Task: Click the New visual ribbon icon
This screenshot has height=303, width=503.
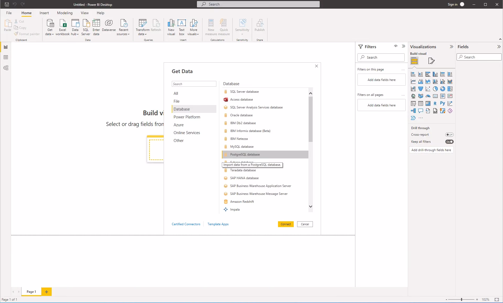Action: tap(171, 27)
